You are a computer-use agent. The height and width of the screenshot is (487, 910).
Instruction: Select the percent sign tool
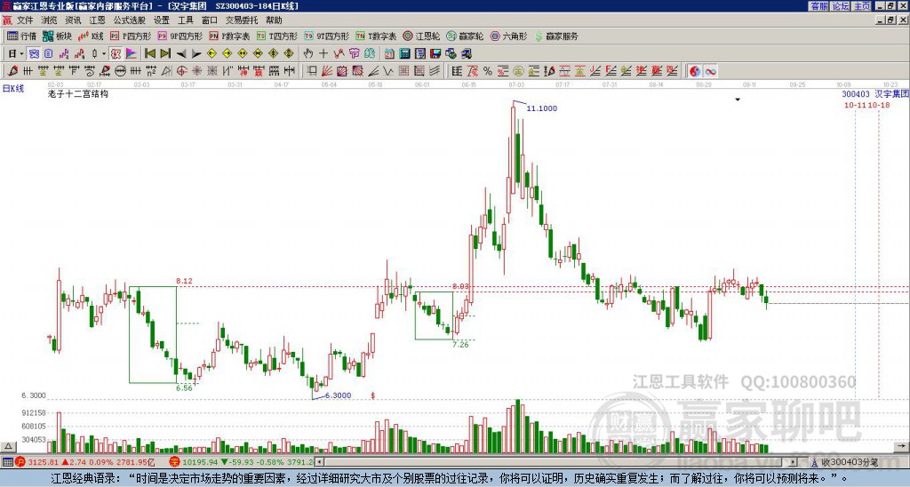[x=488, y=71]
